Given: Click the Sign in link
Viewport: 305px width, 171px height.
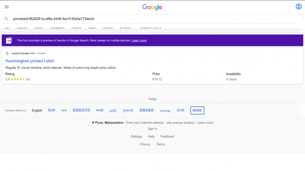Looking at the screenshot, I should [152, 129].
